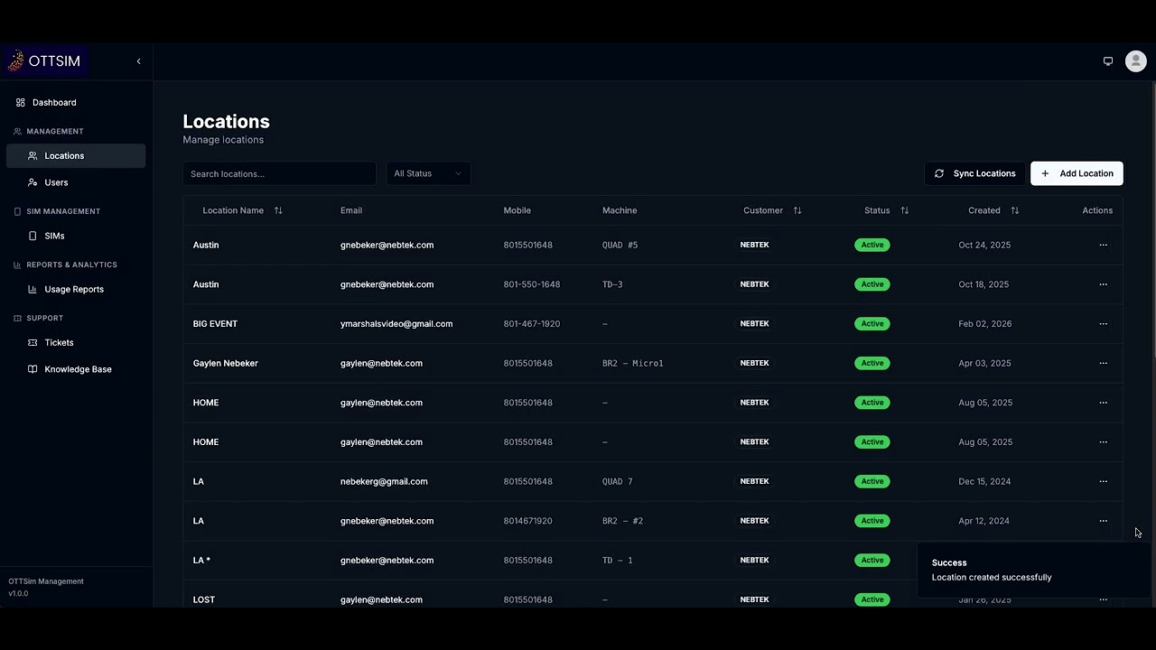The height and width of the screenshot is (650, 1156).
Task: Click the Dashboard grid icon
Action: pos(21,103)
